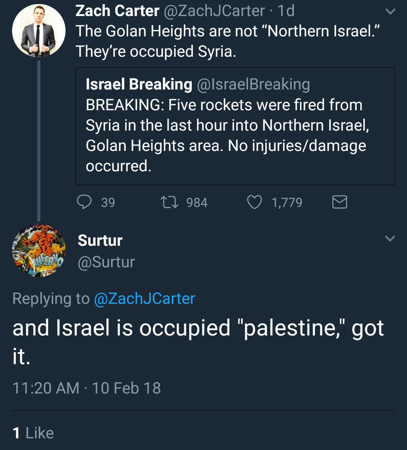
Task: Open the chevron menu on Surtur's reply
Action: coord(390,238)
